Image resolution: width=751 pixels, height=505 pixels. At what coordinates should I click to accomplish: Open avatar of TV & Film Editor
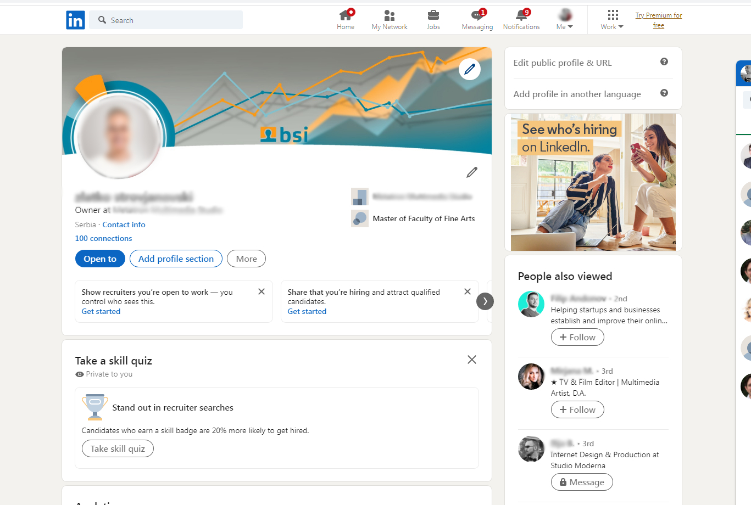[531, 377]
